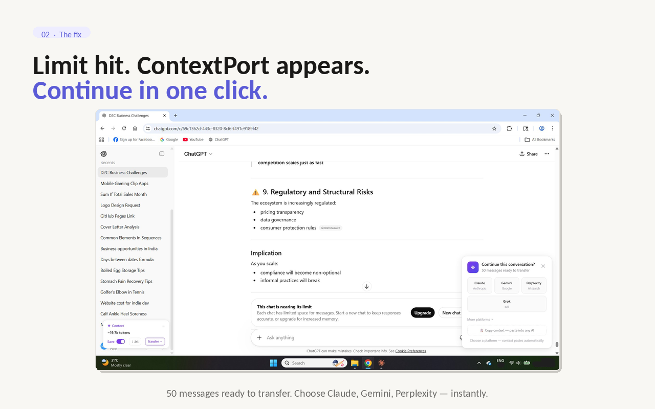This screenshot has width=655, height=409.
Task: Click the plus attach icon in message box
Action: [259, 337]
